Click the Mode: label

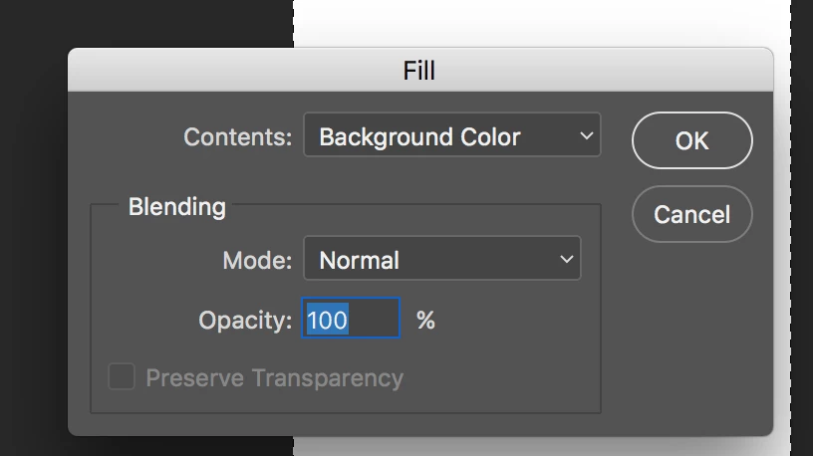[257, 260]
